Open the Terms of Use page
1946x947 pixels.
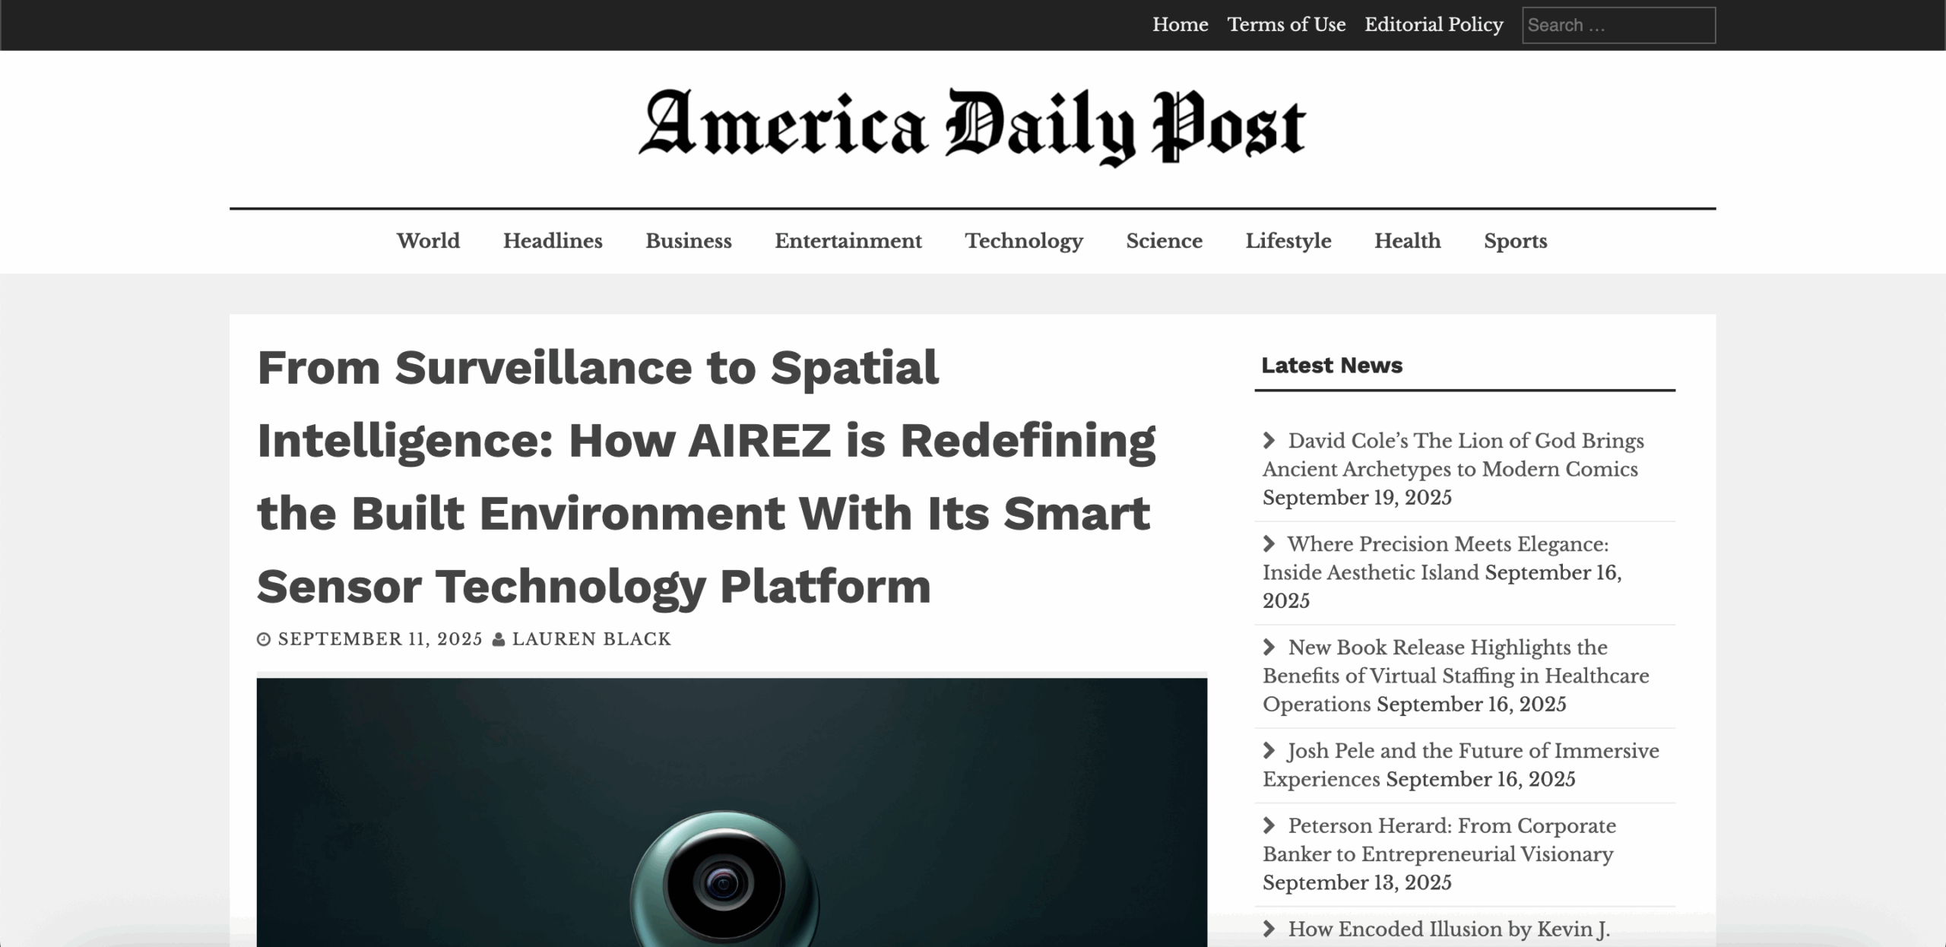point(1286,24)
